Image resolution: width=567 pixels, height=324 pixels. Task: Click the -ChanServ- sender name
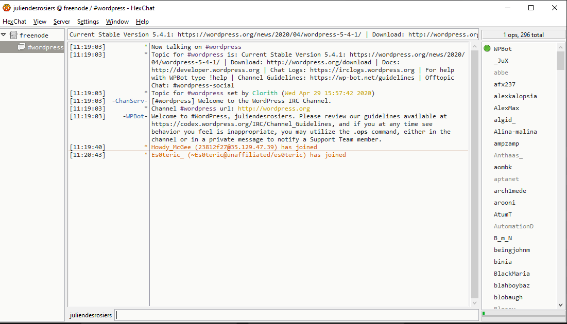129,101
